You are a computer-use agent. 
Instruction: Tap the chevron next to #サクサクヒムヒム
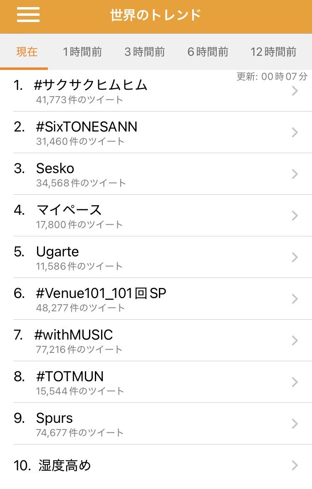pyautogui.click(x=295, y=91)
